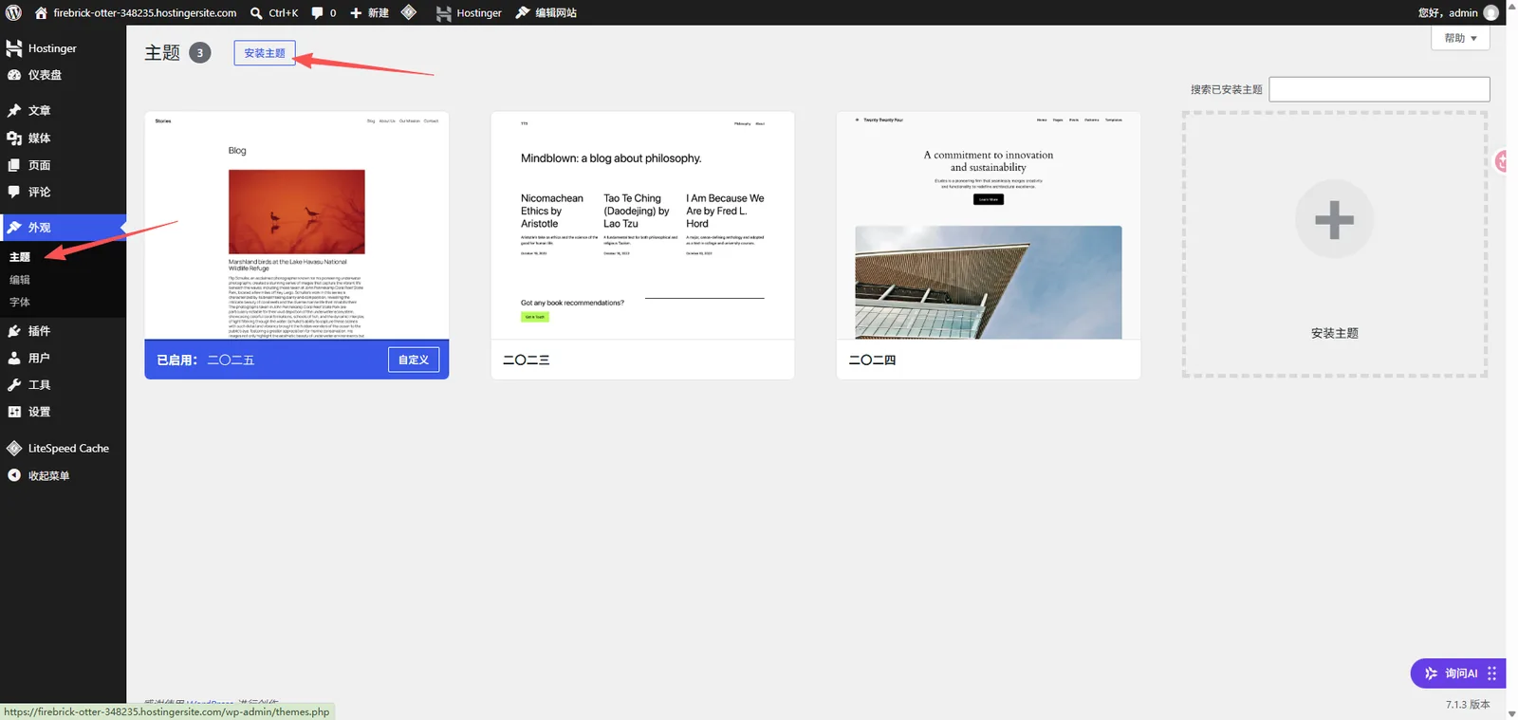This screenshot has width=1518, height=720.
Task: Click the LiteSpeed diamond icon in admin bar
Action: click(409, 12)
